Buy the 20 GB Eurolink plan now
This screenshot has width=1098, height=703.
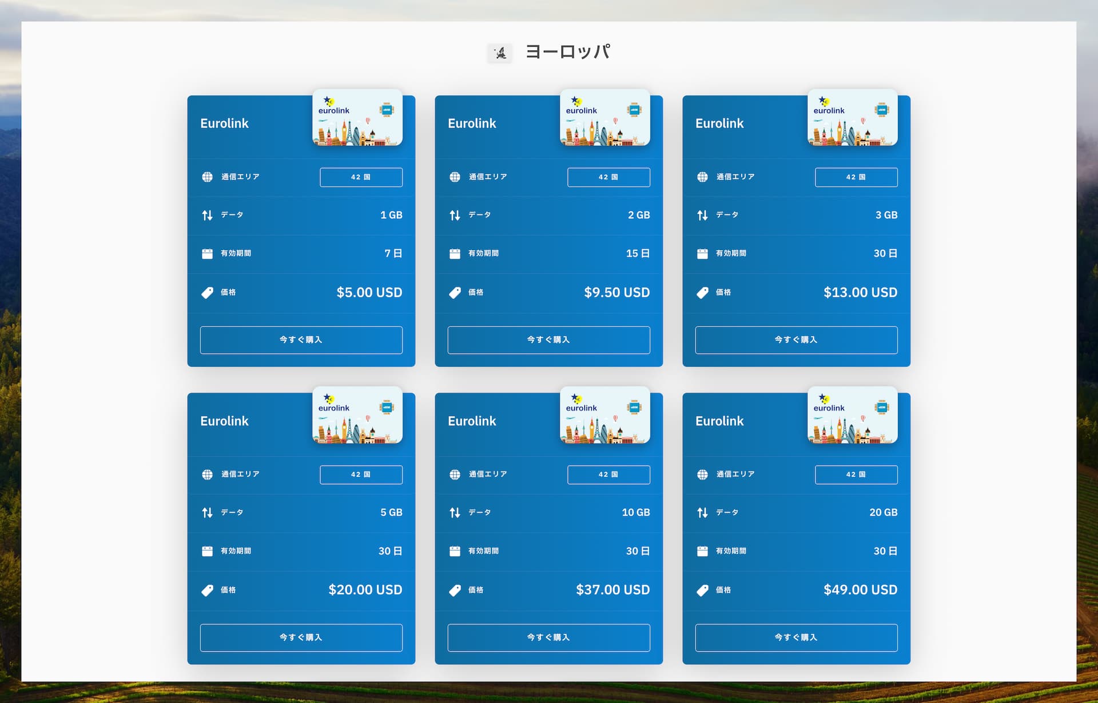click(x=796, y=638)
